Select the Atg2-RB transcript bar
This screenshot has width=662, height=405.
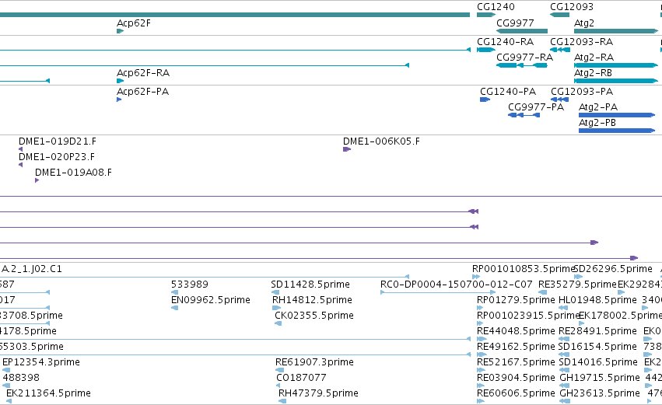click(x=616, y=81)
